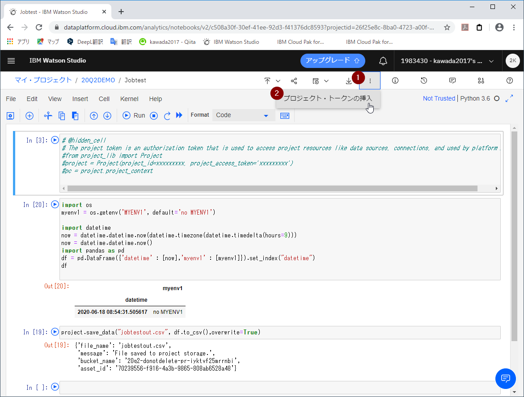Image resolution: width=524 pixels, height=397 pixels.
Task: Open the data assets find panel
Action: tap(481, 80)
